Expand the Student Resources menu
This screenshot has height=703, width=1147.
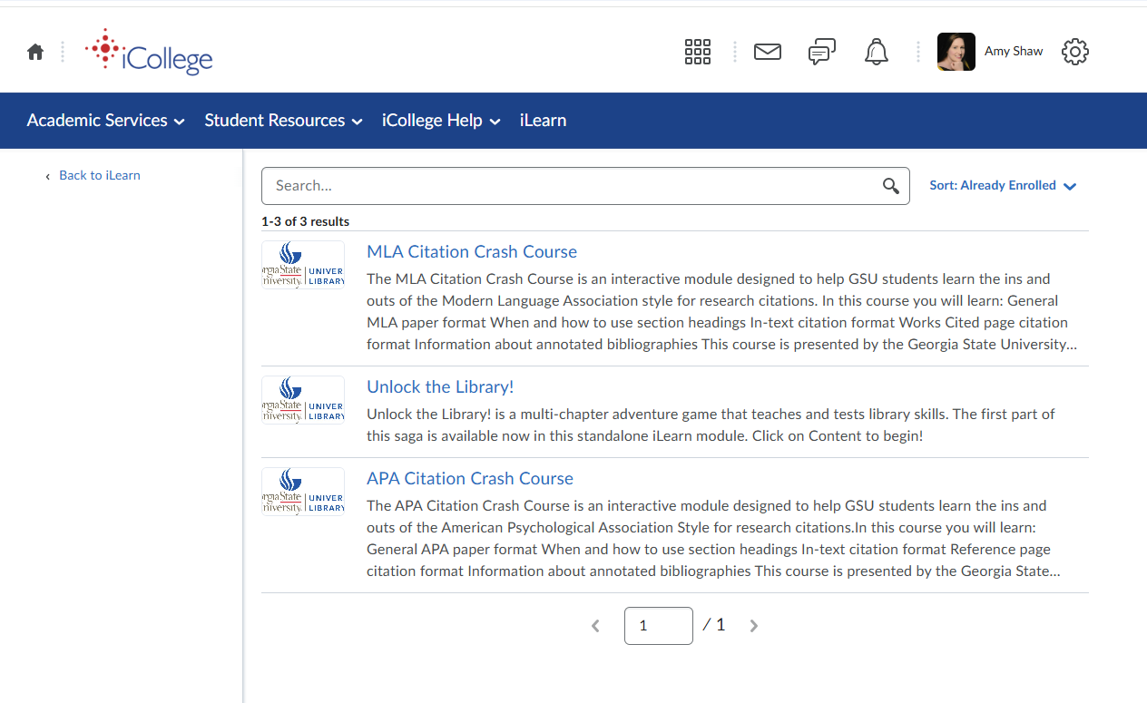point(283,121)
